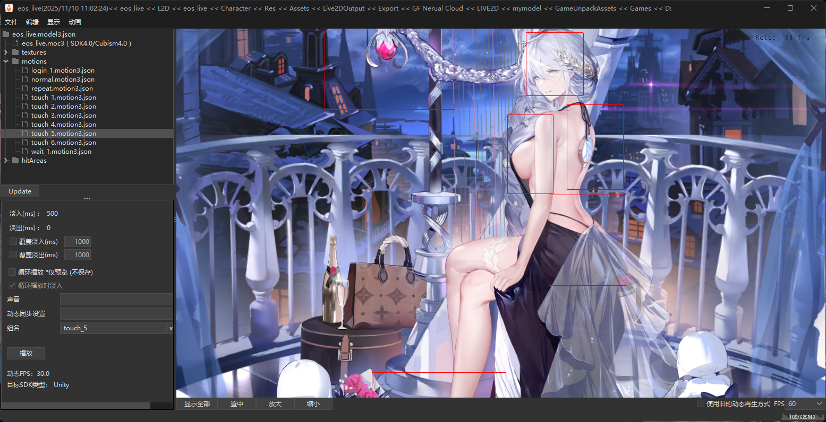Select touch_3.motion3.json in the tree

[x=64, y=115]
